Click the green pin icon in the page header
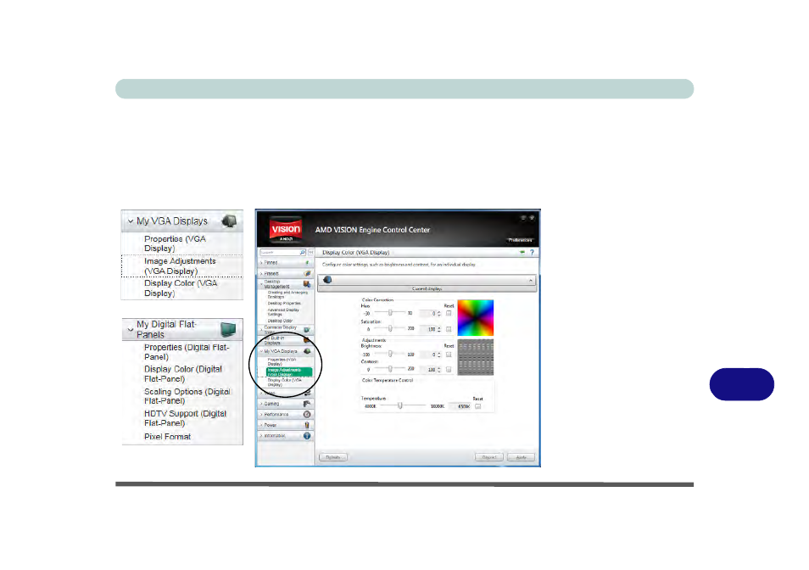The height and width of the screenshot is (570, 809). point(522,252)
